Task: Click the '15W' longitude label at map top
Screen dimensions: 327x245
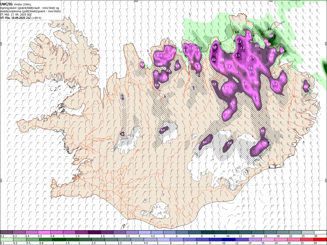Action: coord(271,1)
